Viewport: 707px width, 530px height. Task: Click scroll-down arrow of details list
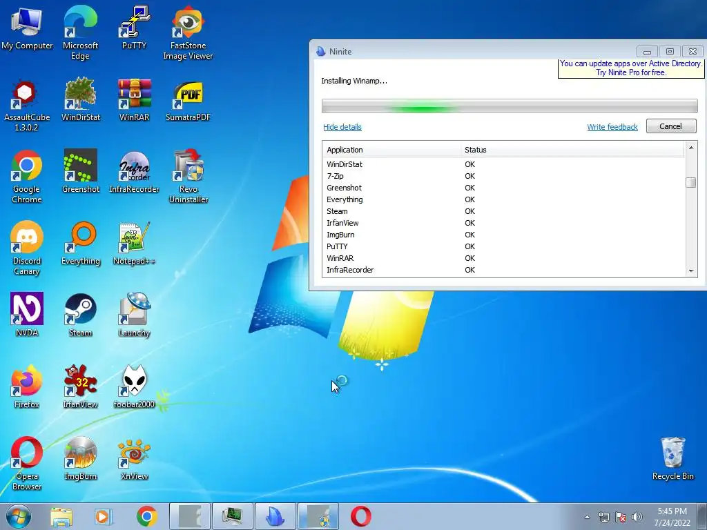pyautogui.click(x=690, y=271)
